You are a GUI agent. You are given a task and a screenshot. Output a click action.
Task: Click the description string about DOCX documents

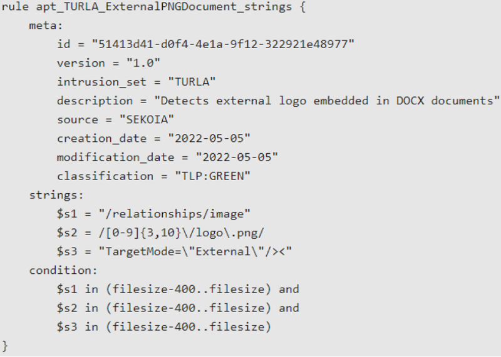click(327, 101)
